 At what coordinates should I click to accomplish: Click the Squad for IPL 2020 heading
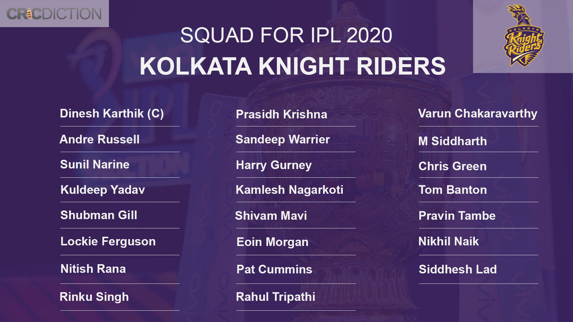(286, 35)
